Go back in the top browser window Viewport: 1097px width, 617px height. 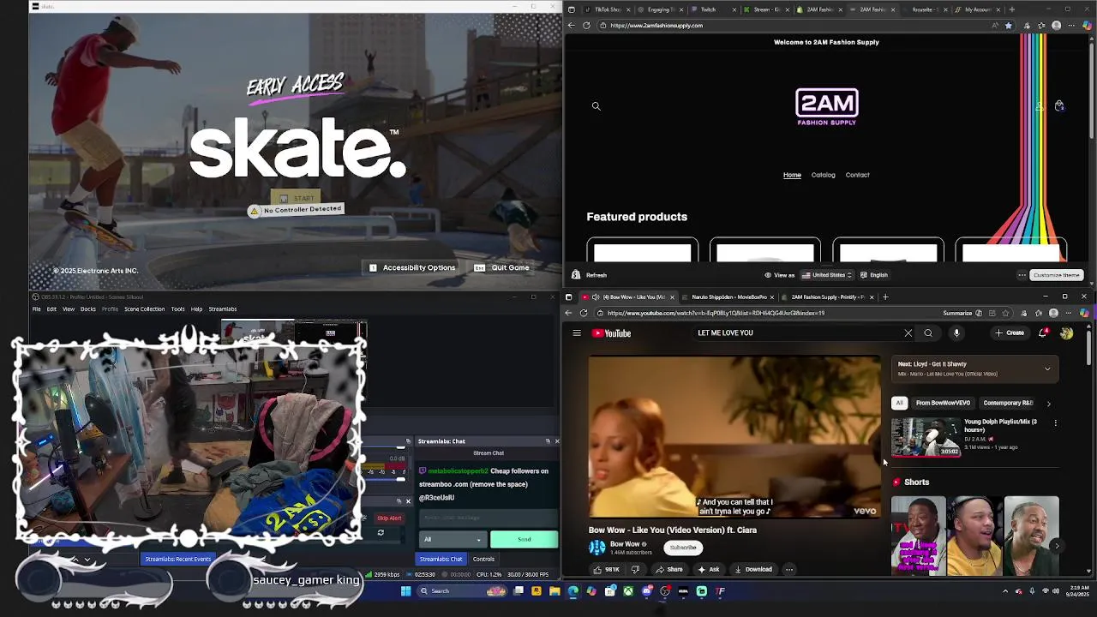572,26
